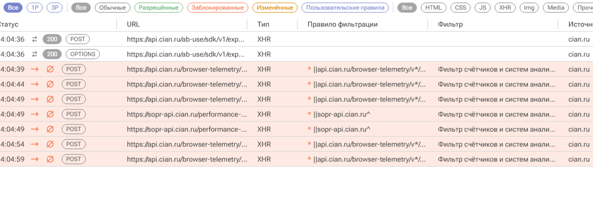
Task: Select the Обычные filter chip
Action: (112, 7)
